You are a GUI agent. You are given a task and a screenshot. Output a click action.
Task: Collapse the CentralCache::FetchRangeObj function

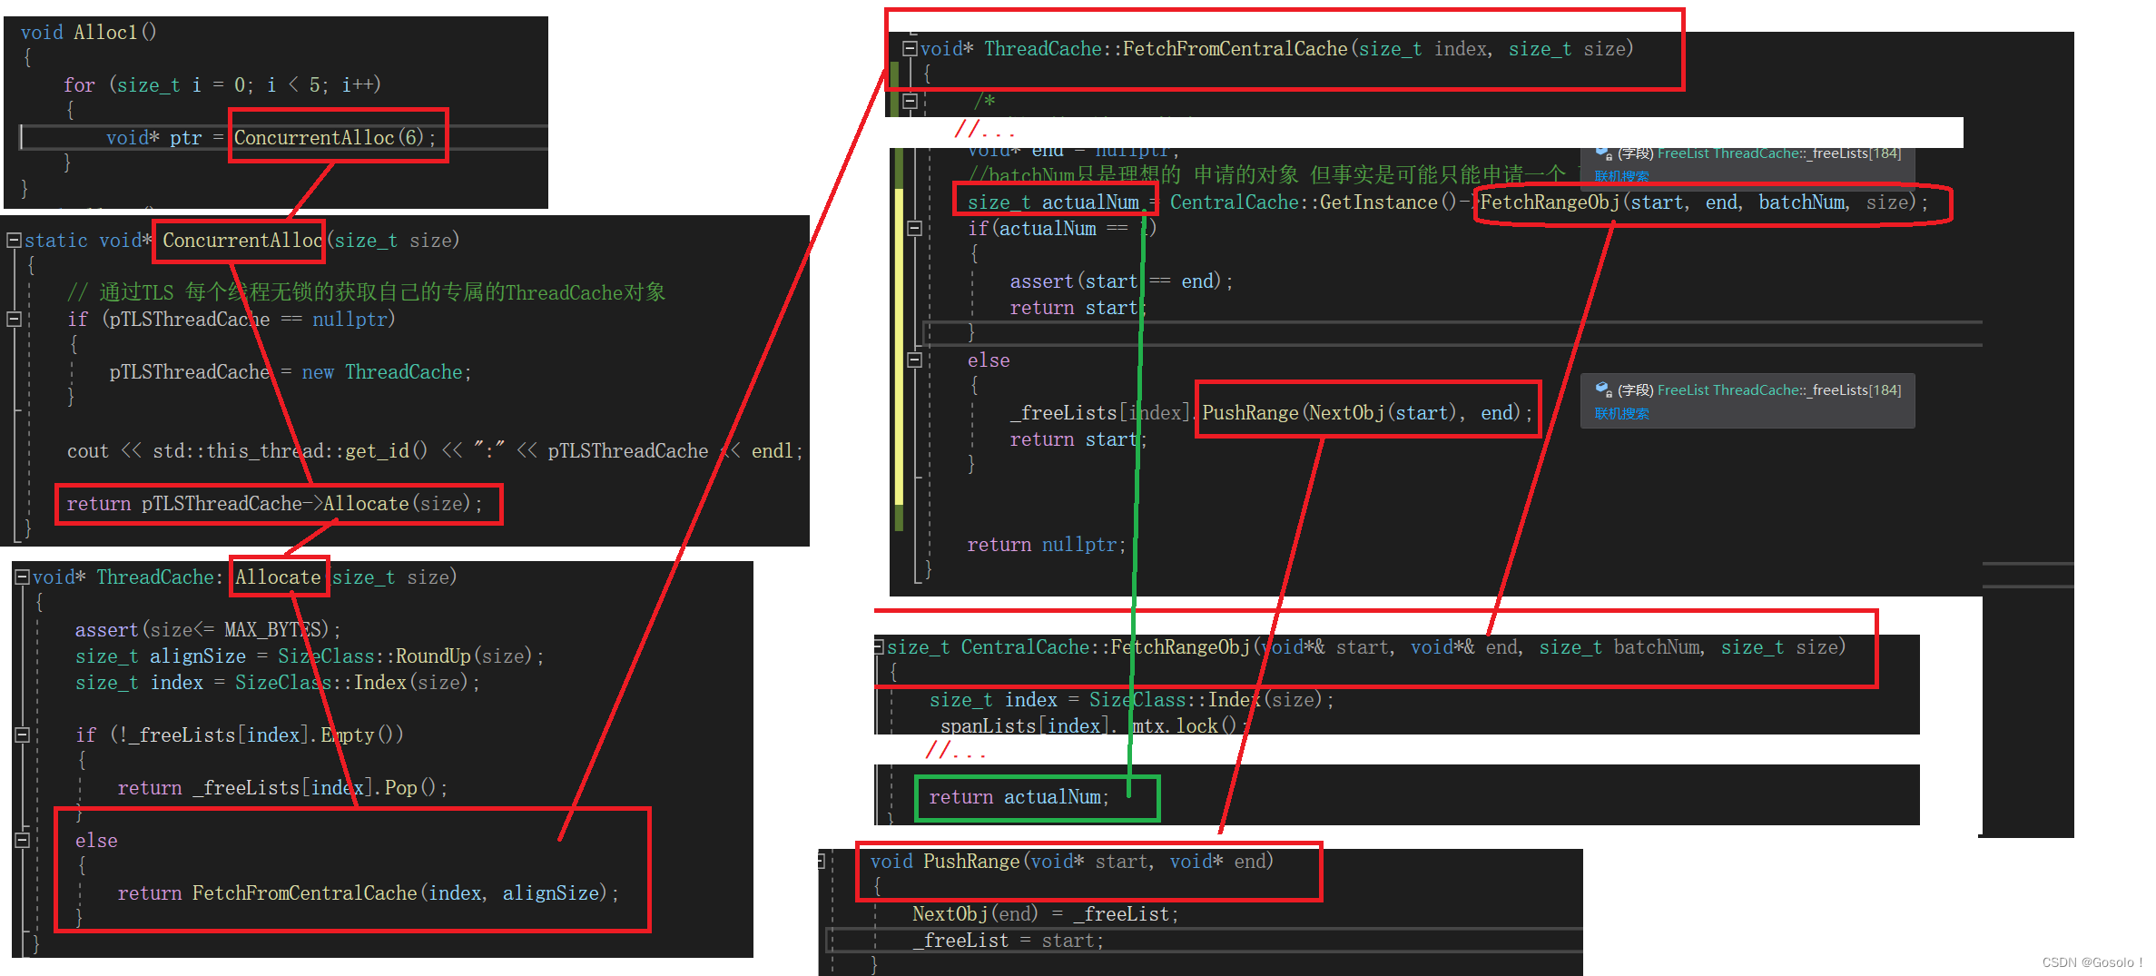(877, 646)
